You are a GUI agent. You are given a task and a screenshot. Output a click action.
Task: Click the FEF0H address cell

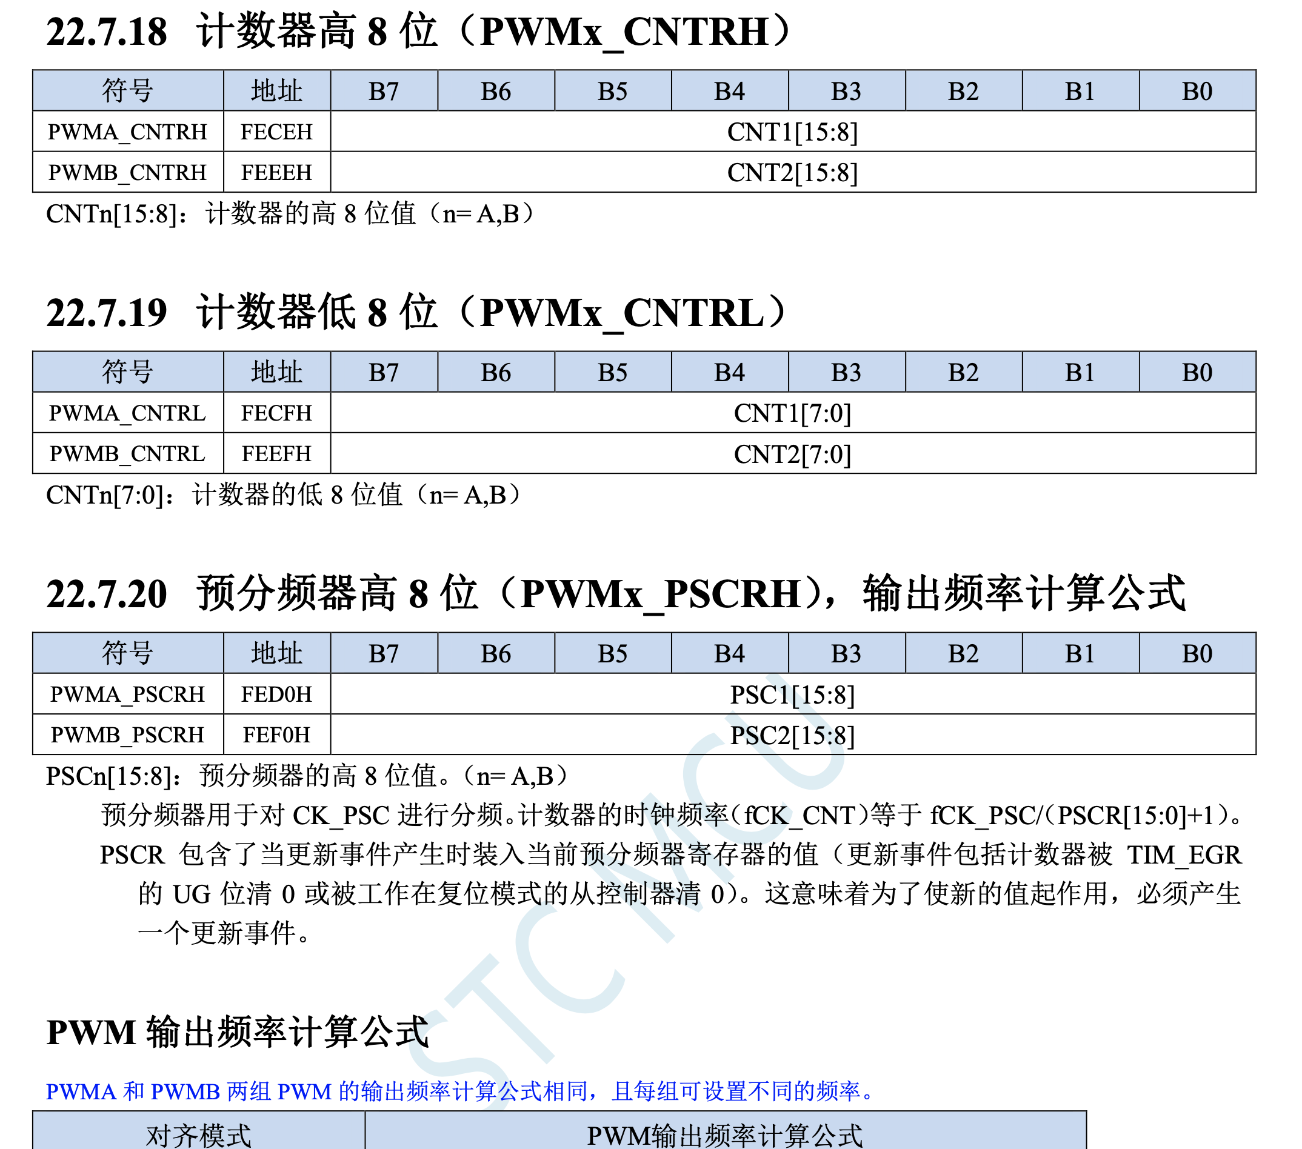277,734
